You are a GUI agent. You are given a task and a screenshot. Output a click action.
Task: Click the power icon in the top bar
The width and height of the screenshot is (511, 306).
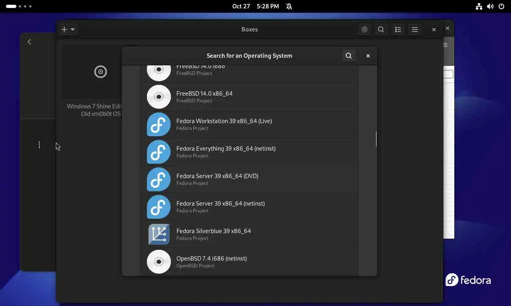502,6
